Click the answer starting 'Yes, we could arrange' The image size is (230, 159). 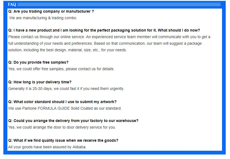(x=62, y=127)
